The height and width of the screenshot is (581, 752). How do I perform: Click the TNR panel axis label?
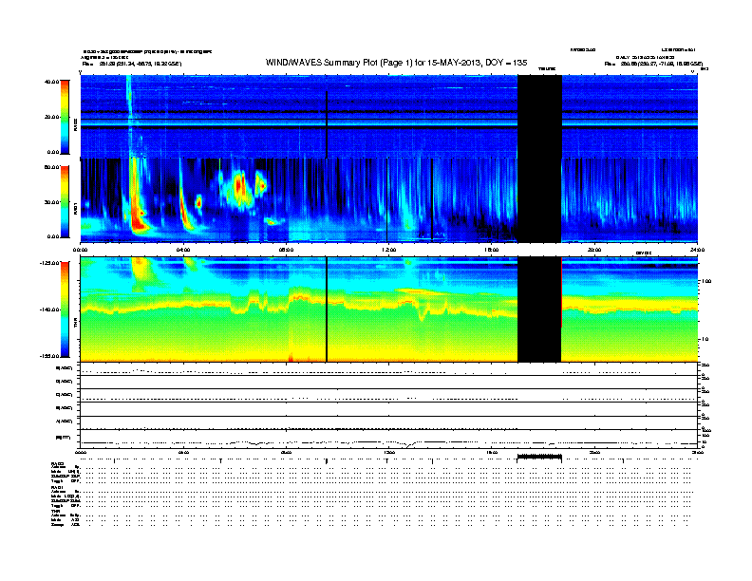click(75, 325)
